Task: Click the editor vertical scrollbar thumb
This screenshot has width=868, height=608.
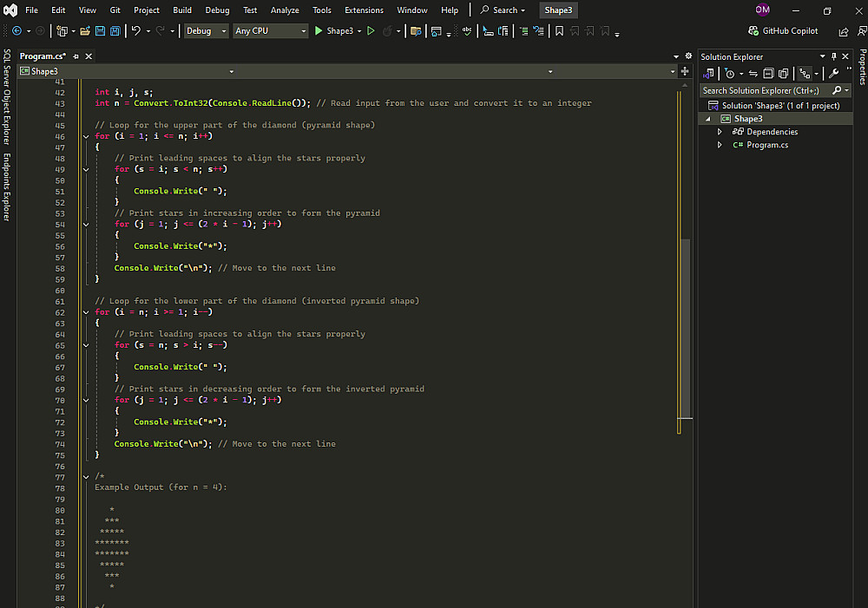Action: [685, 330]
